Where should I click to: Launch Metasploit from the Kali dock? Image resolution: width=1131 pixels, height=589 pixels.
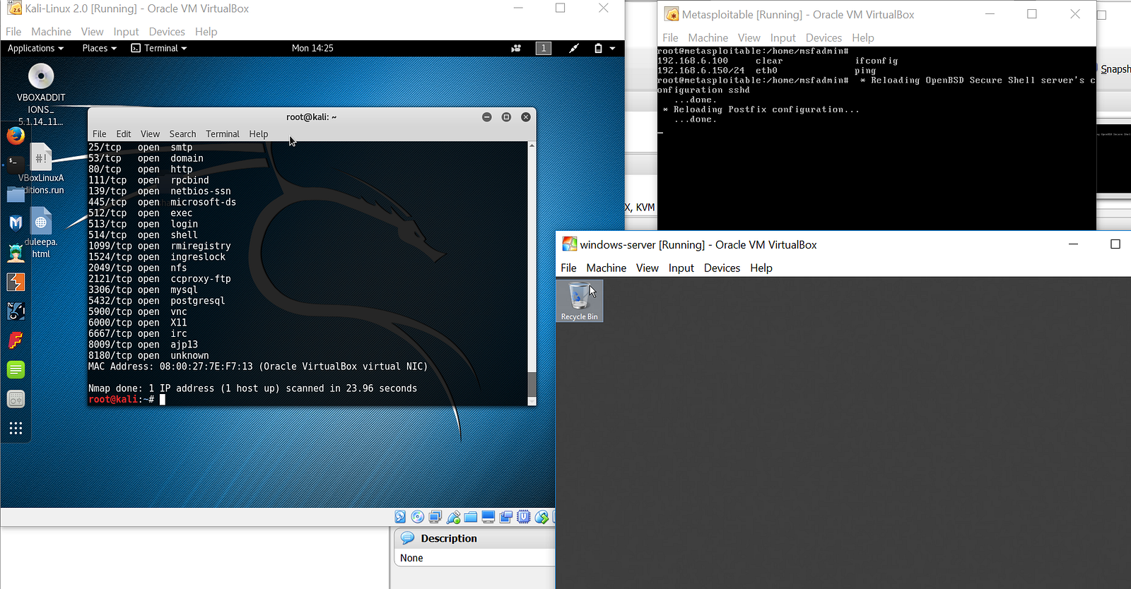click(x=16, y=223)
